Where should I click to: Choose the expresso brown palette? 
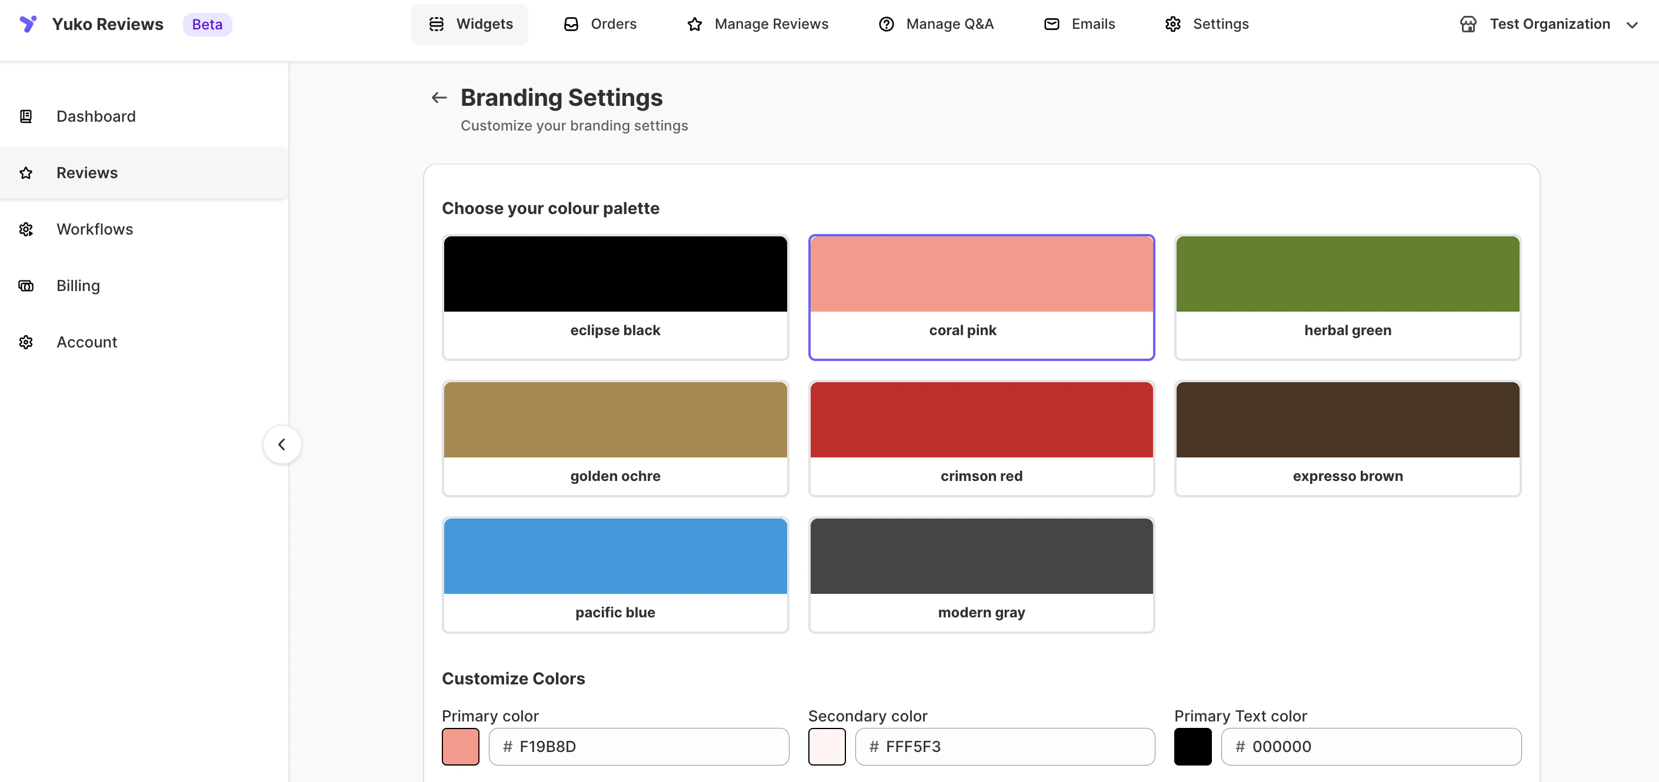1347,438
